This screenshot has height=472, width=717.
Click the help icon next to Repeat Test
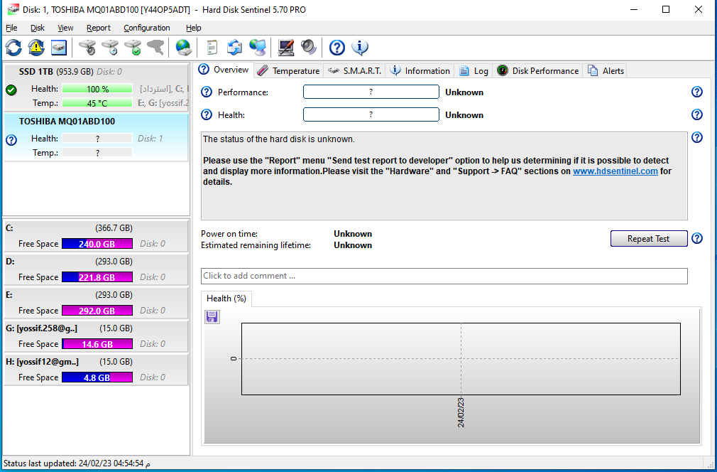[697, 239]
